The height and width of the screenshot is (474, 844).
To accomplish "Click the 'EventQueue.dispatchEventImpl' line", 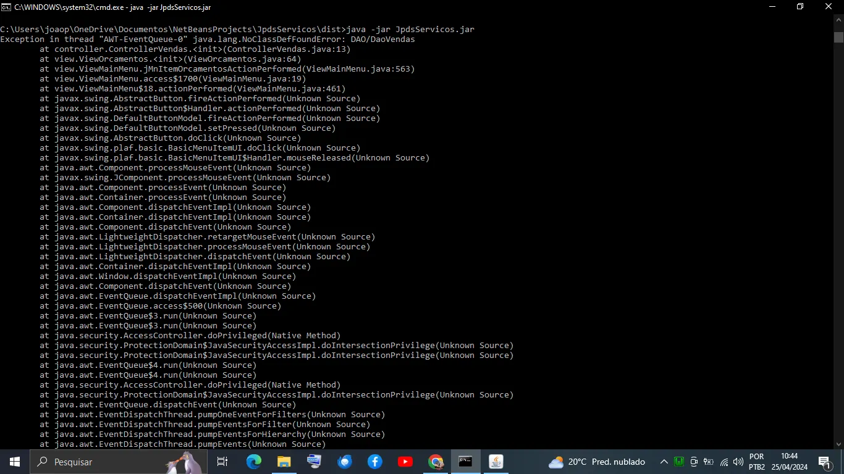I will click(x=178, y=296).
